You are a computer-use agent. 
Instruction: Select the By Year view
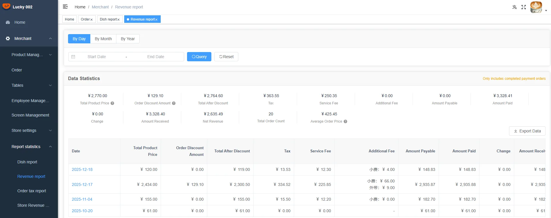coord(128,39)
